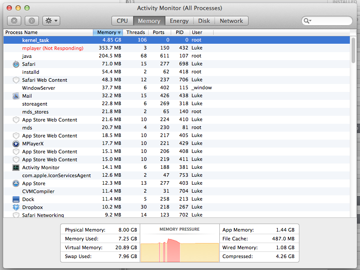Click the Dock process icon
This screenshot has height=270, width=360.
pyautogui.click(x=16, y=199)
